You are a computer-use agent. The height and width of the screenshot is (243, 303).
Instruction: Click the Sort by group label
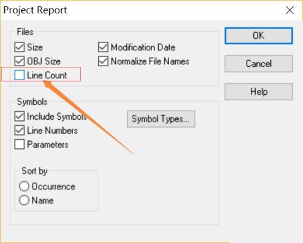[35, 171]
